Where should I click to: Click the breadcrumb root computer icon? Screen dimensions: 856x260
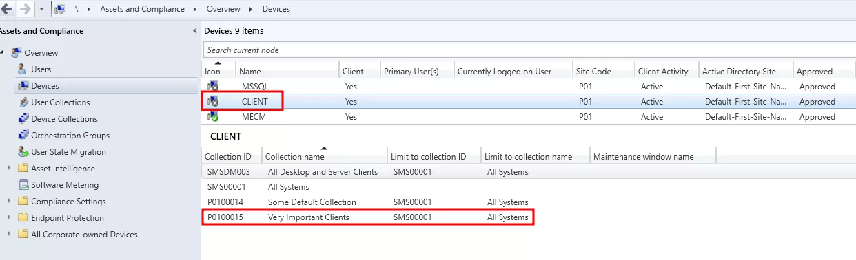(x=60, y=9)
